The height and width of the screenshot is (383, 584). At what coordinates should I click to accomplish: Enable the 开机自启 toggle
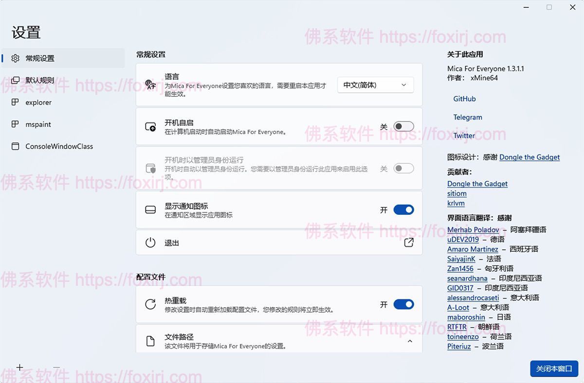[x=402, y=126]
